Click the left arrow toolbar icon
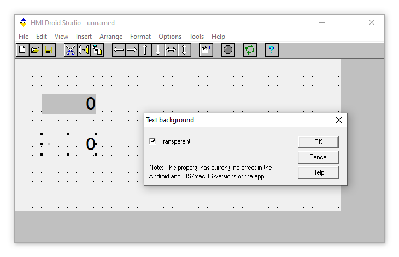Viewport: 399px width, 257px height. click(119, 50)
